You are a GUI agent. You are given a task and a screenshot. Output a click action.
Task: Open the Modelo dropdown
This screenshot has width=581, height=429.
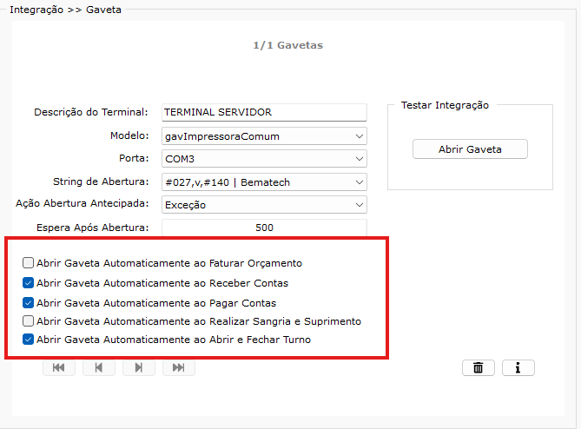click(x=264, y=136)
